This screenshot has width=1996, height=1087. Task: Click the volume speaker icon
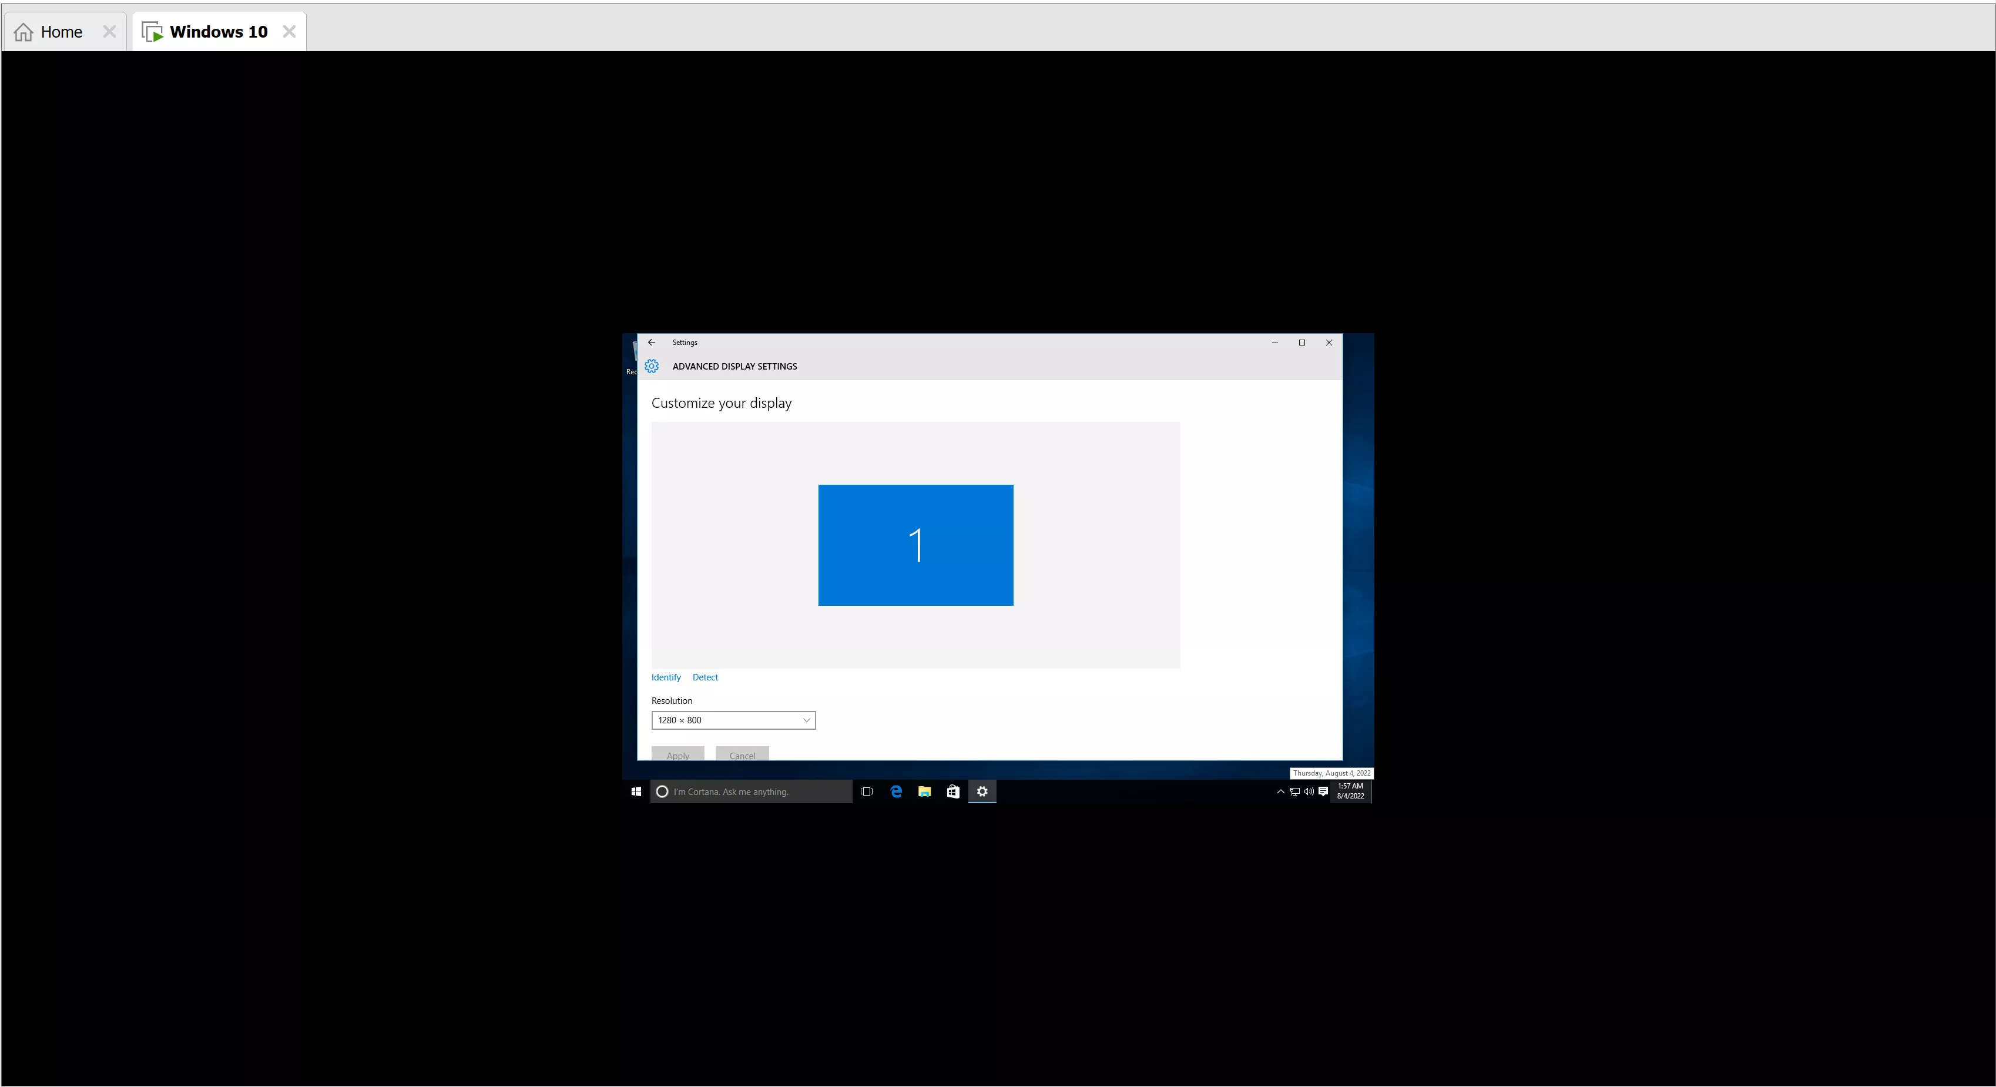(1309, 792)
